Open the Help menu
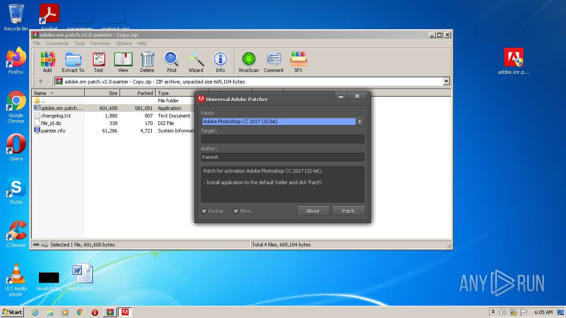 click(141, 43)
